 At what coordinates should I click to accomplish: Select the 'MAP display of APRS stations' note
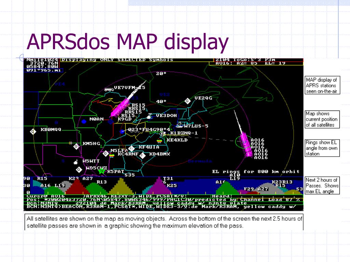(322, 85)
